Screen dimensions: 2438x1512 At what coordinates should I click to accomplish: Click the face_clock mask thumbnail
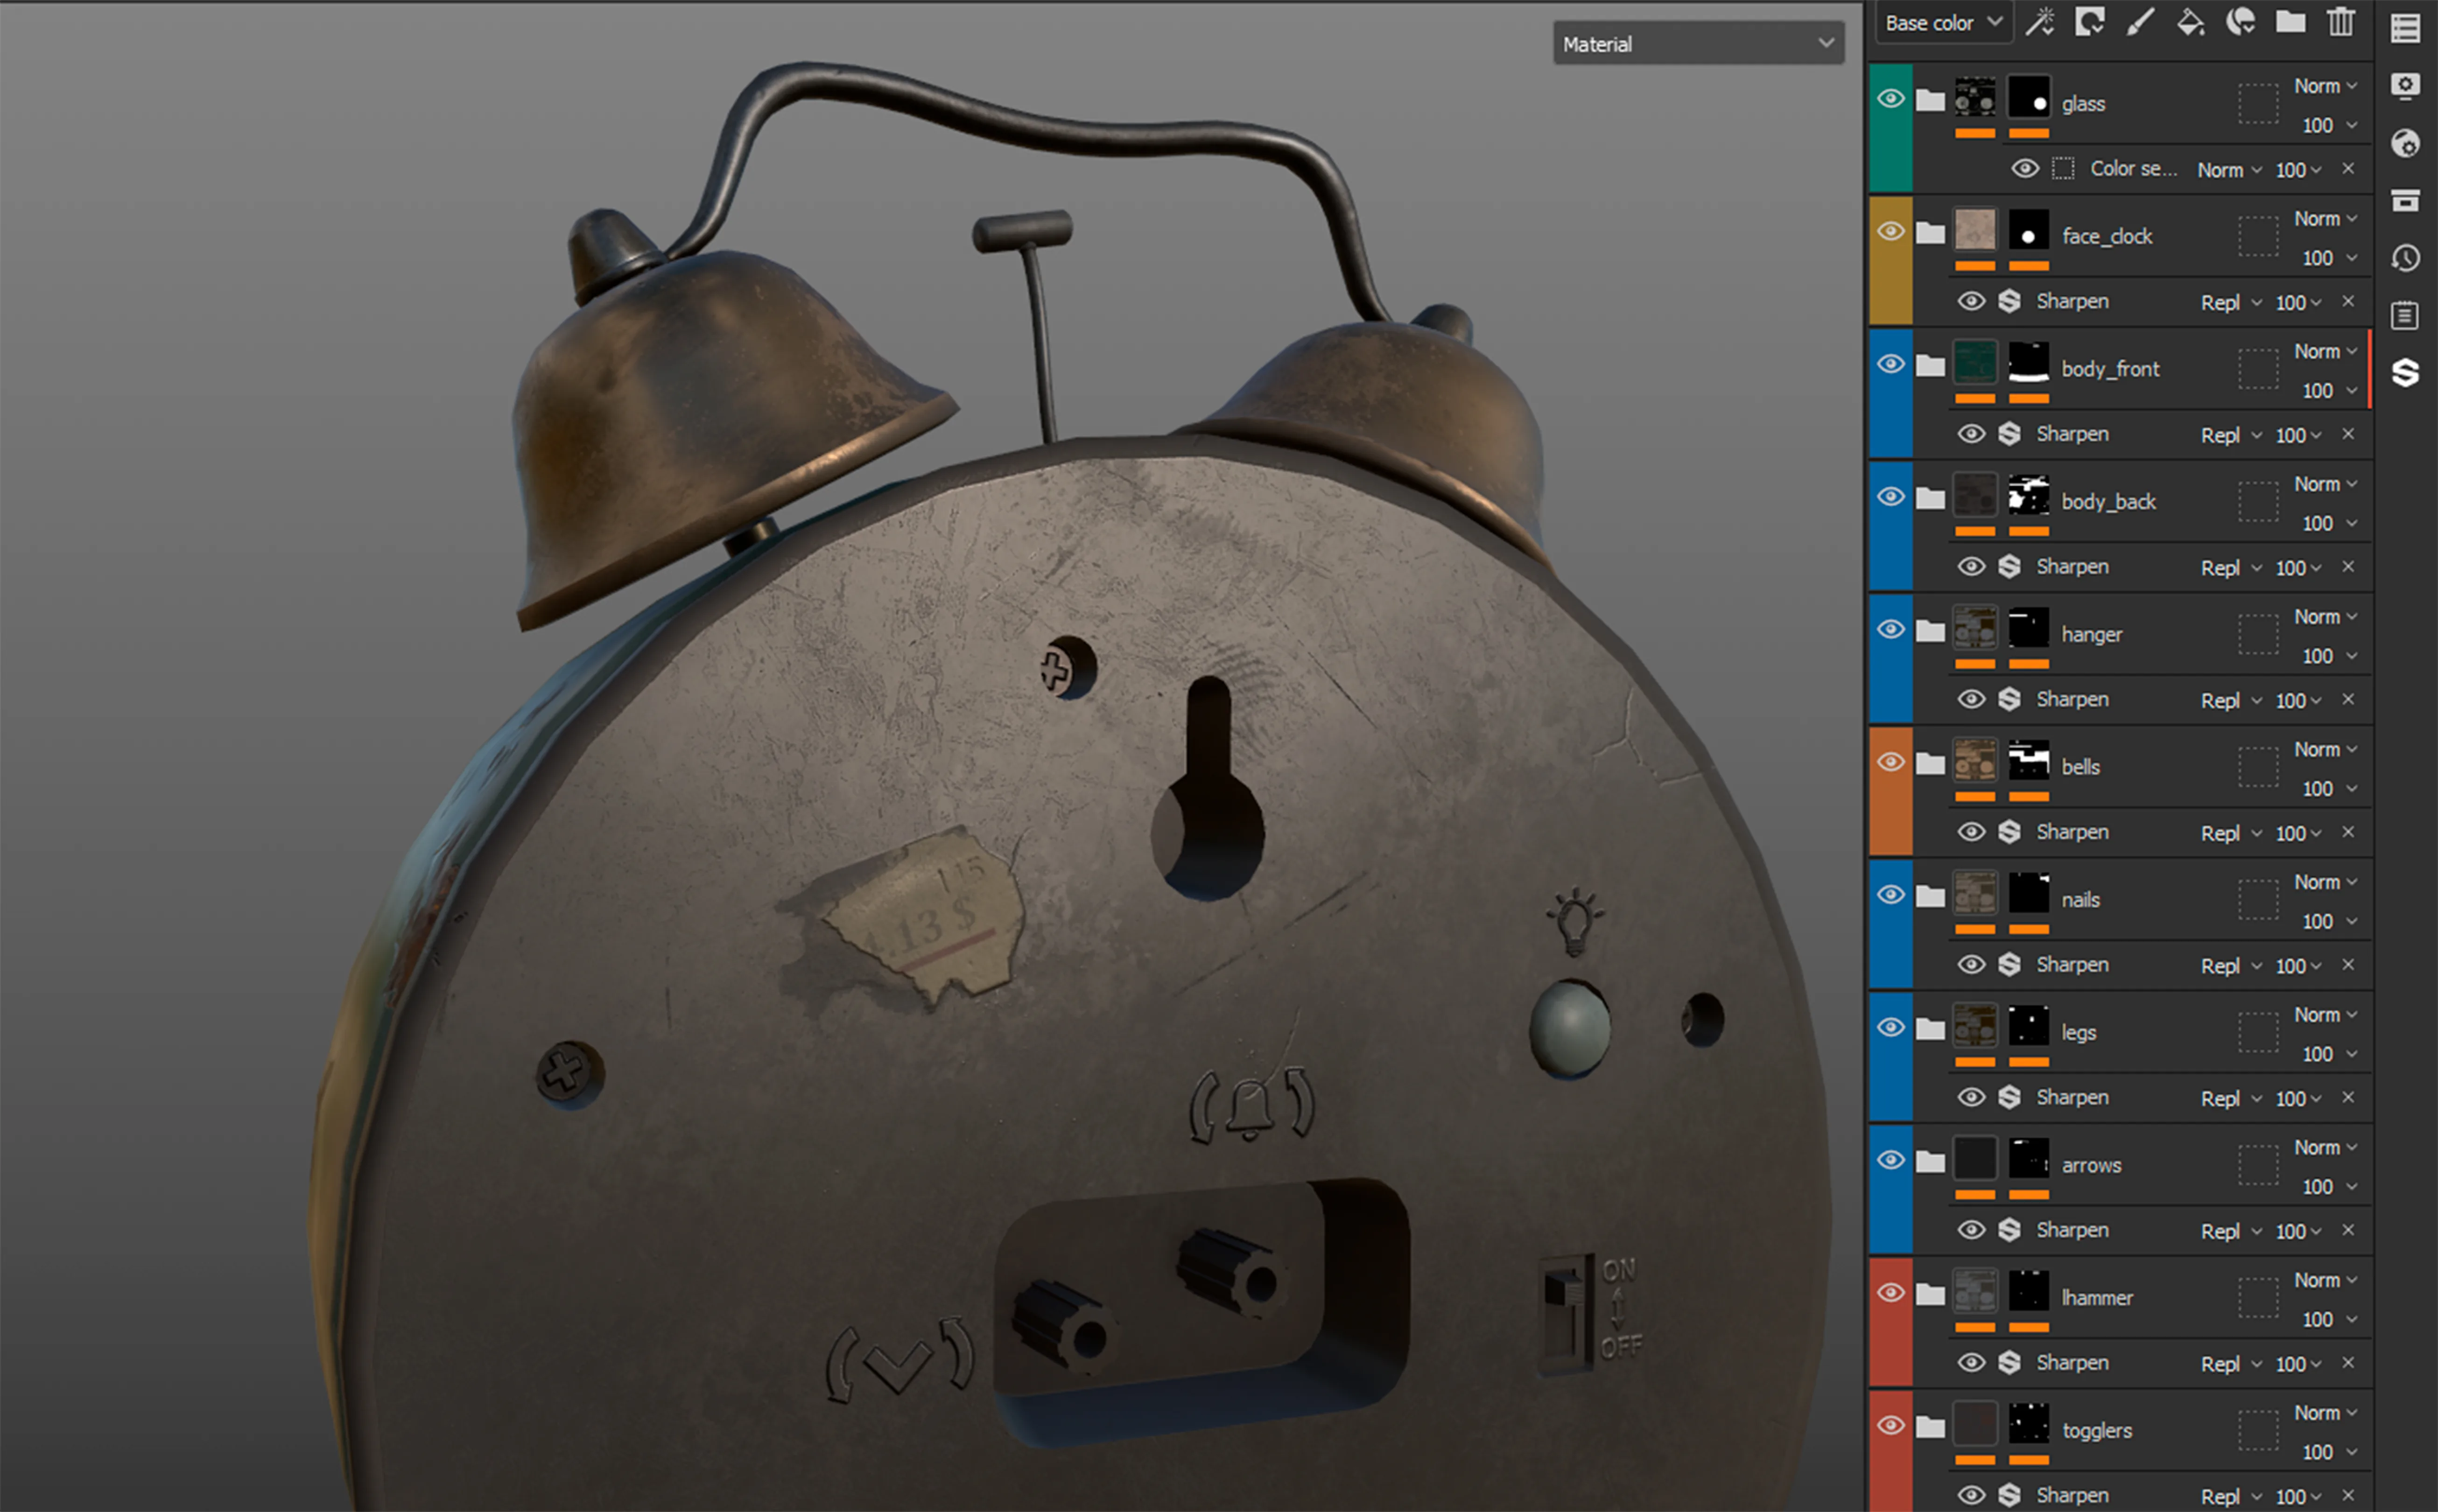2028,230
